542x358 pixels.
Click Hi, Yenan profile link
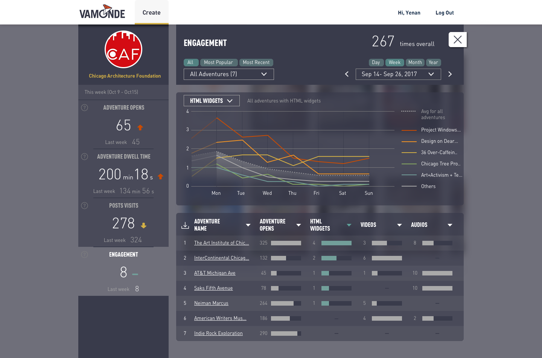coord(409,12)
